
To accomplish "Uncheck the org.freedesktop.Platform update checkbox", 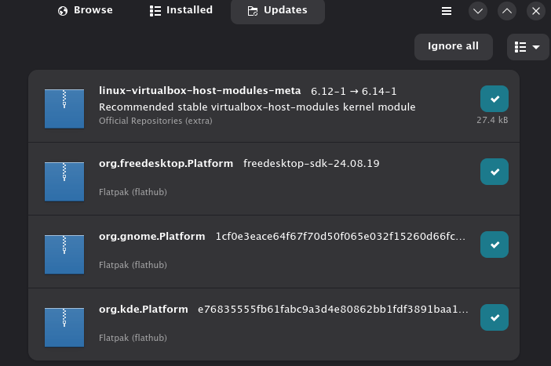I will pyautogui.click(x=494, y=172).
